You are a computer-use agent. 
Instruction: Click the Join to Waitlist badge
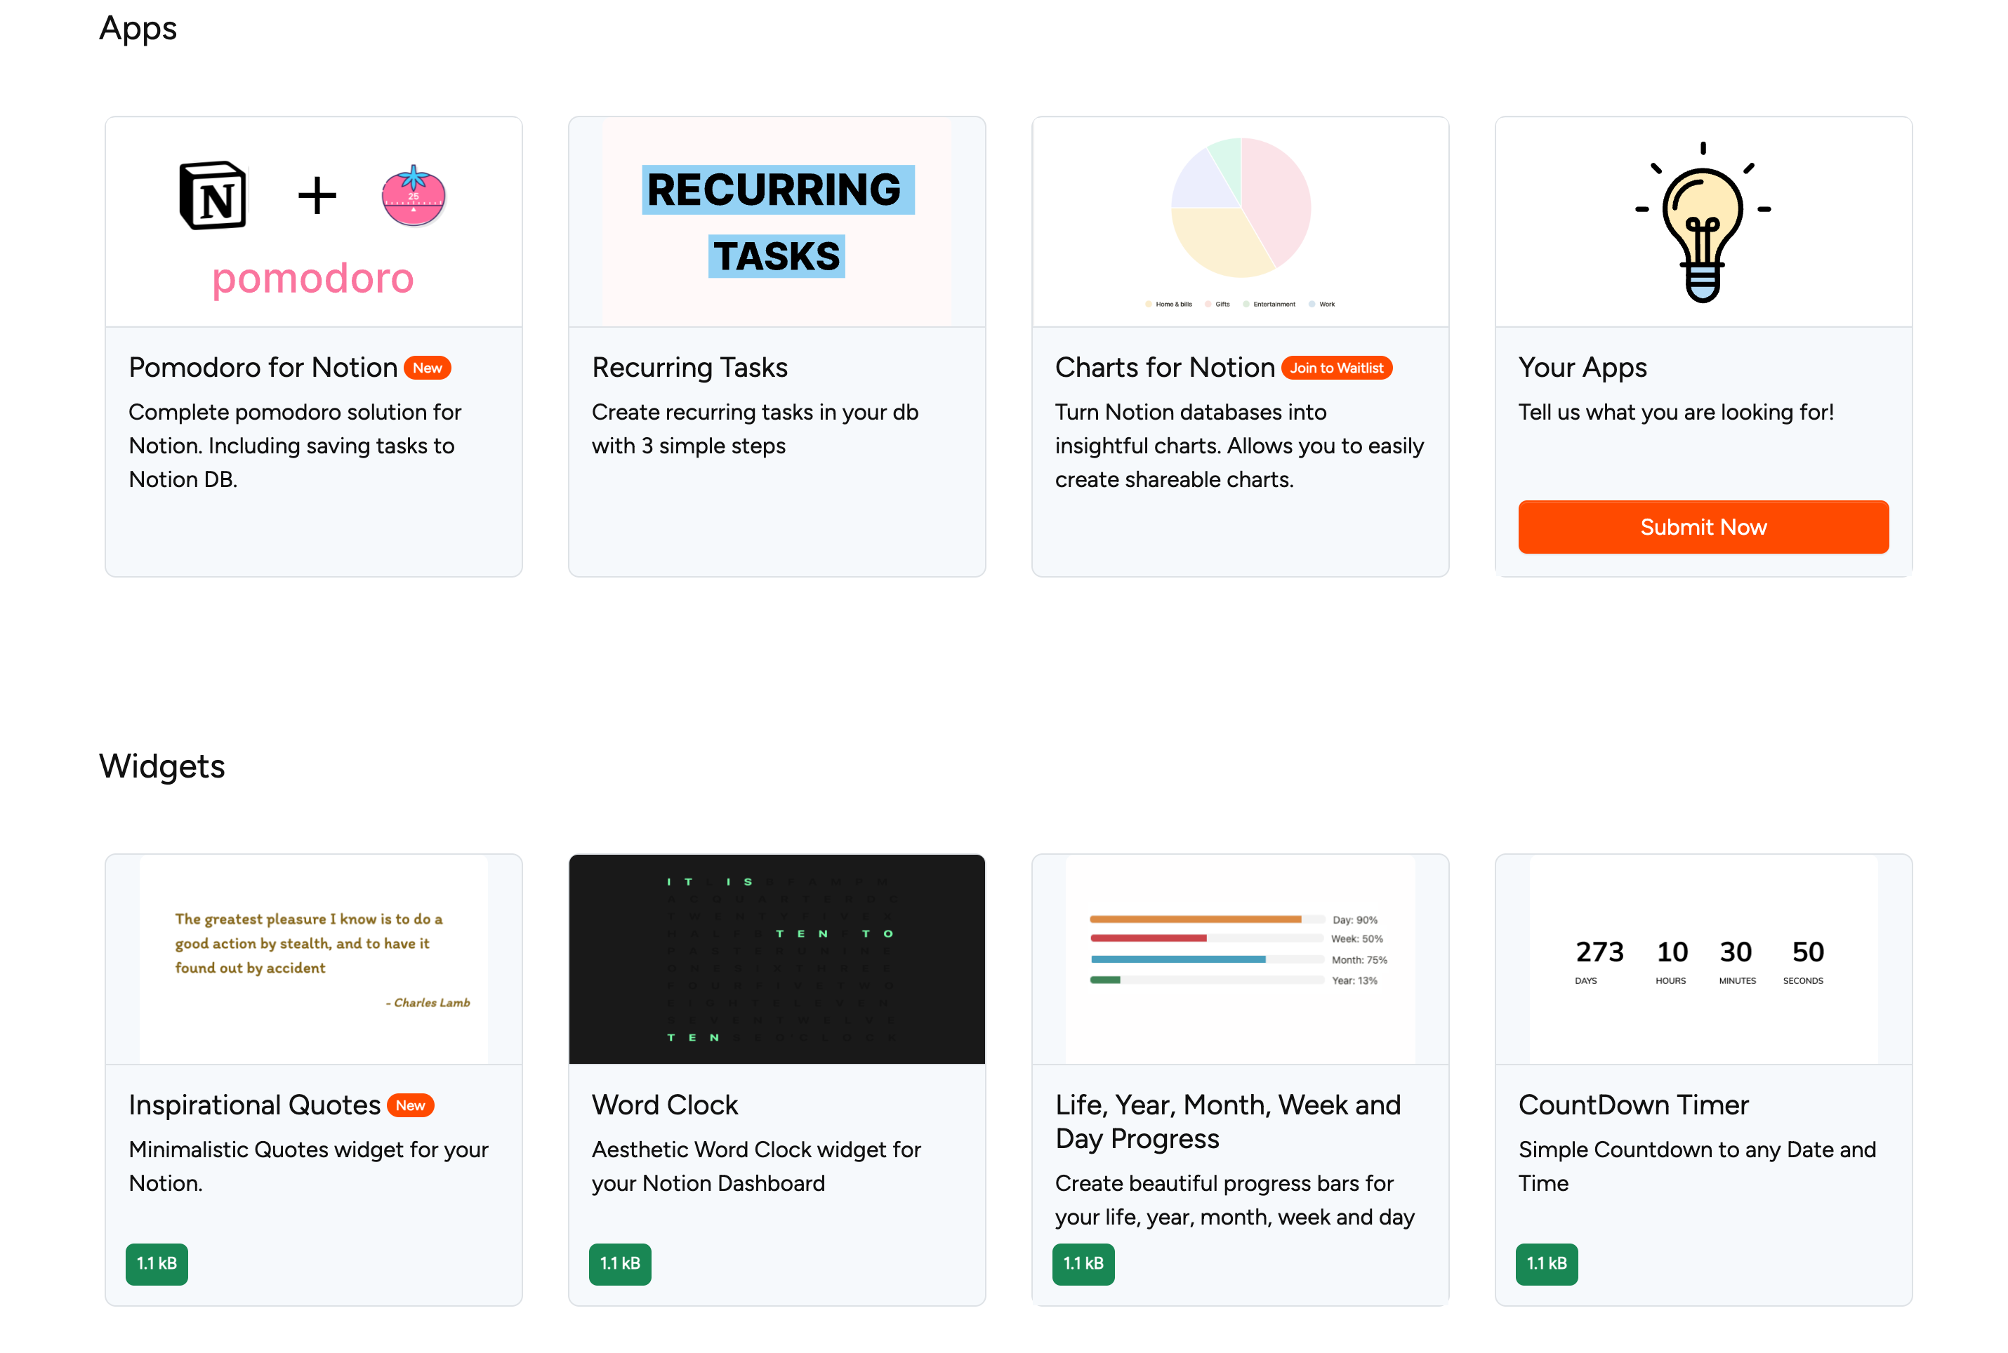pyautogui.click(x=1336, y=368)
